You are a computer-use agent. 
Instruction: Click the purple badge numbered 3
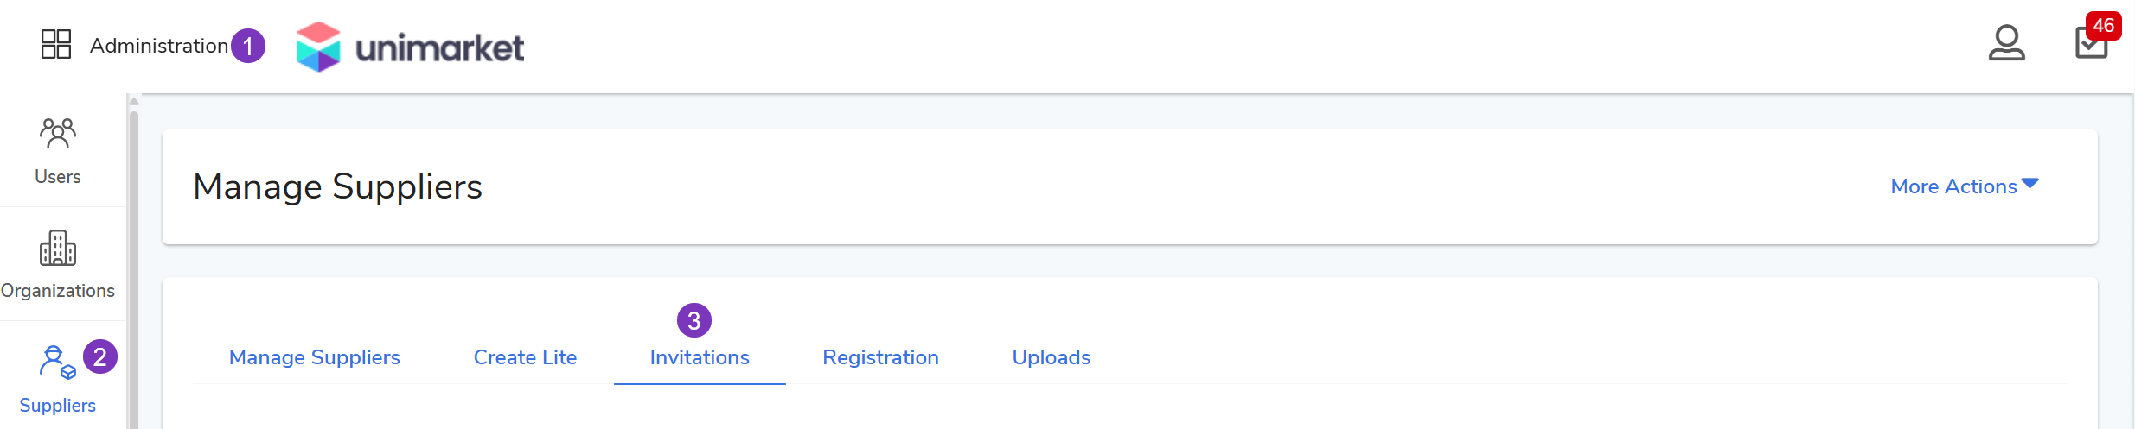694,320
